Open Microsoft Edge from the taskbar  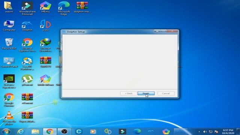(137, 132)
